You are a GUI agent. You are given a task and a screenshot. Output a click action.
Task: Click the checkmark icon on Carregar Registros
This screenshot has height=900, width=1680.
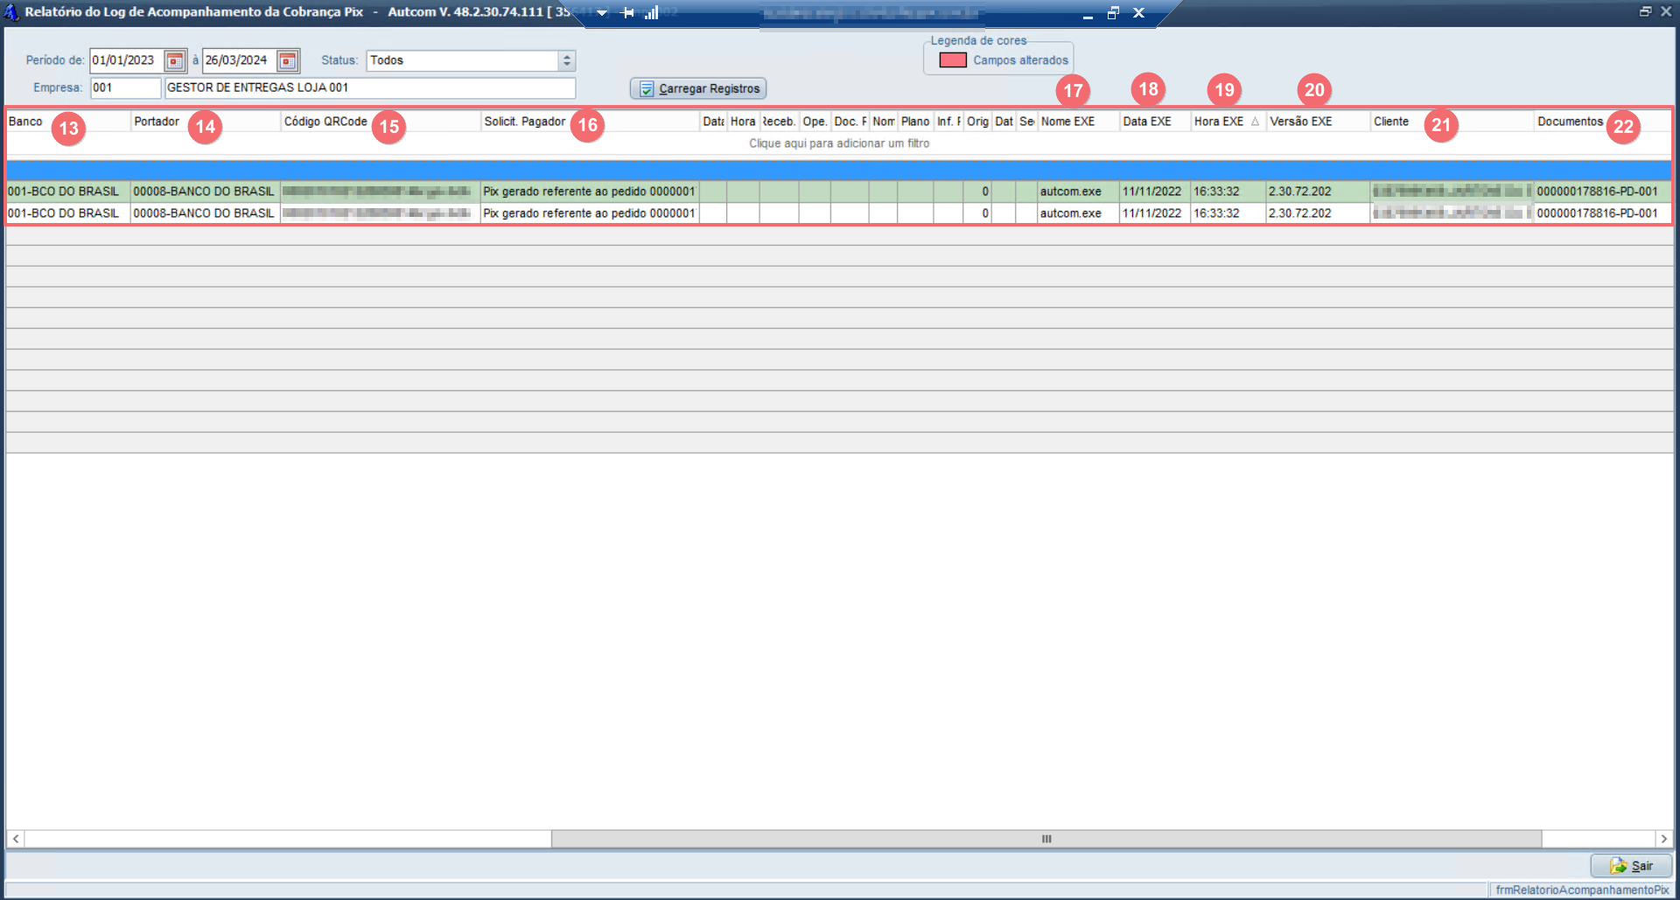tap(647, 89)
